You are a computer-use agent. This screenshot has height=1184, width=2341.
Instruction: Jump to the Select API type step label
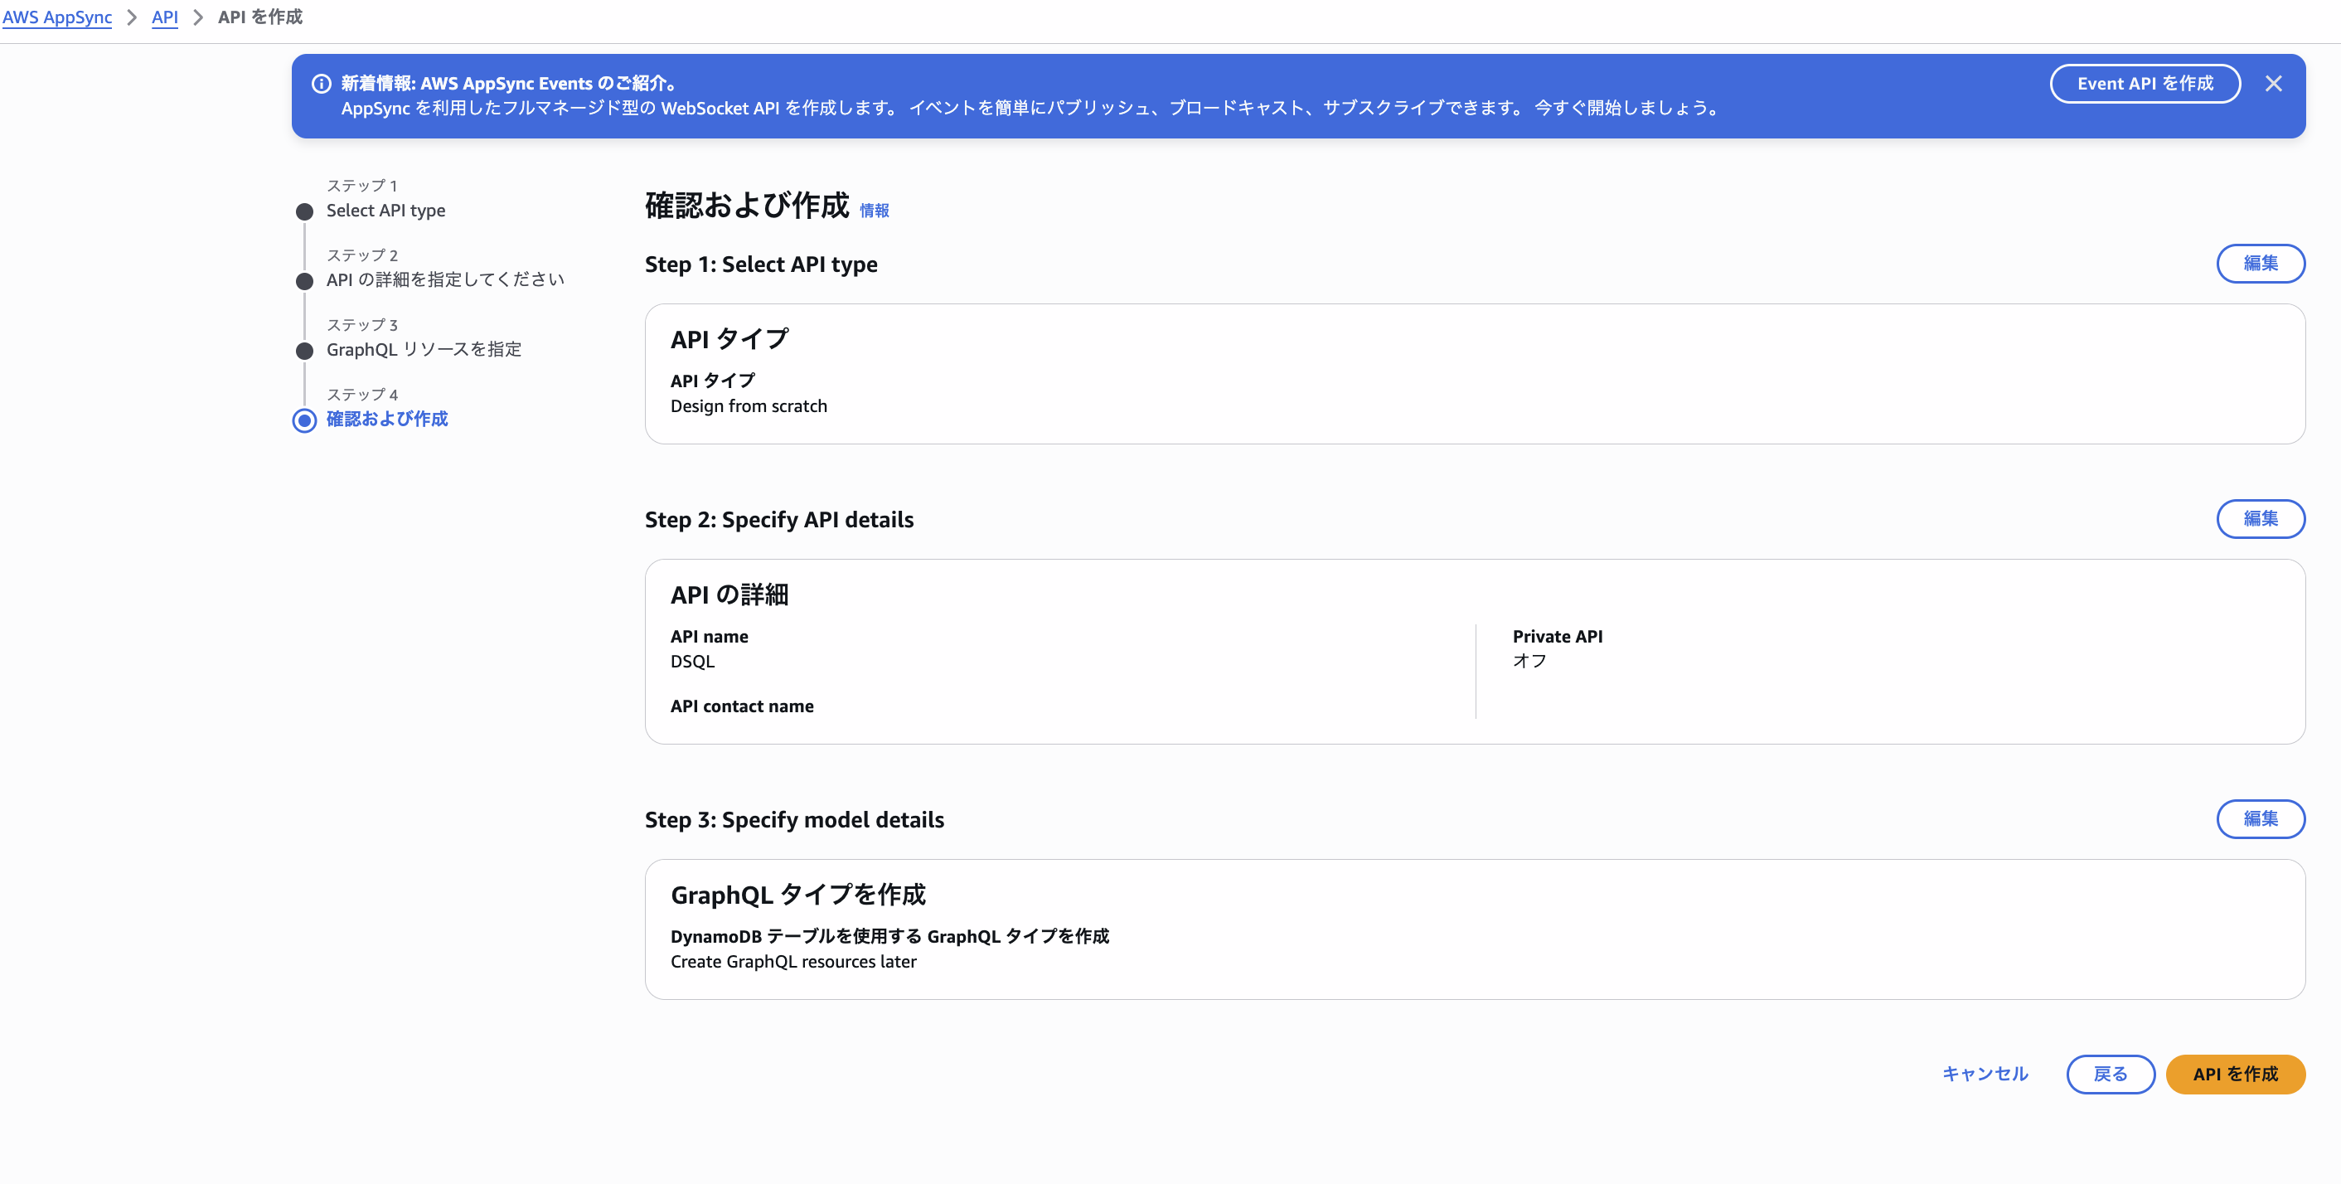[385, 211]
